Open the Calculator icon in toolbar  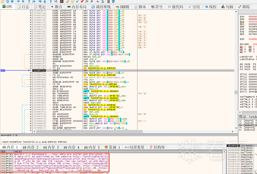[109, 1]
